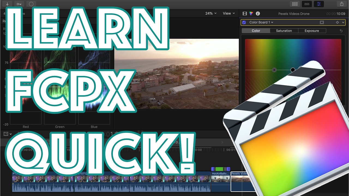Uncheck the Color Board 1 checkbox
The width and height of the screenshot is (349, 196).
click(244, 22)
